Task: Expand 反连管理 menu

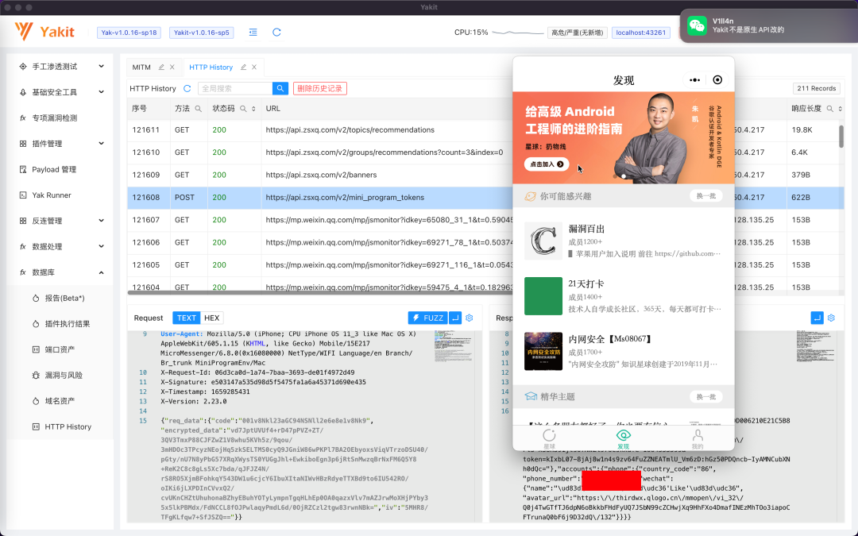Action: point(61,221)
